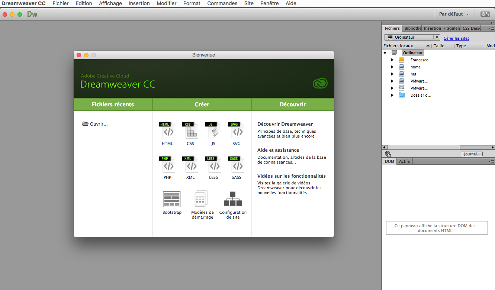This screenshot has height=290, width=495.
Task: Create a new XML file icon
Action: tap(190, 164)
